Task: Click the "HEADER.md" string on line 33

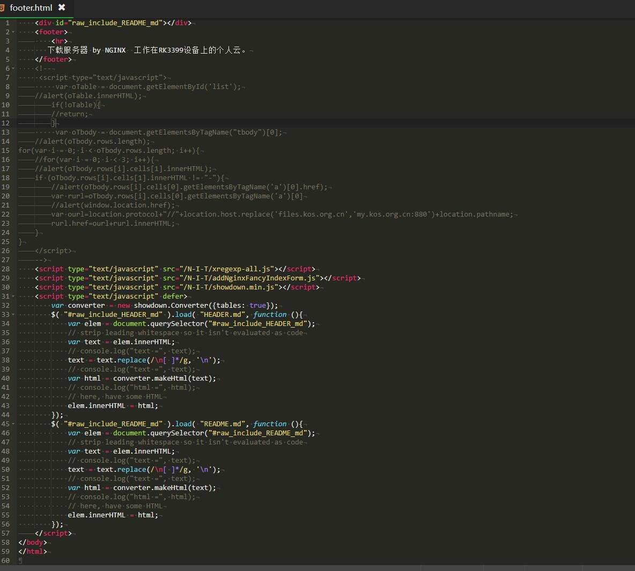Action: pyautogui.click(x=223, y=315)
